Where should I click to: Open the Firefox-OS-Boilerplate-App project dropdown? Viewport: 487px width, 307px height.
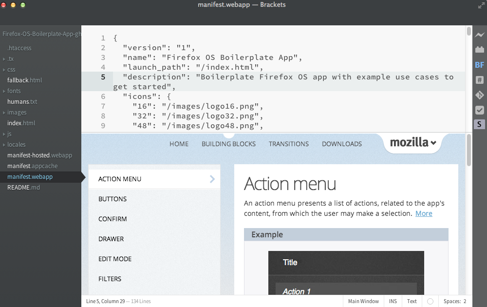[x=41, y=34]
